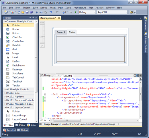The height and width of the screenshot is (138, 149).
Task: Select the Group 1 tab in designer
Action: coord(61,32)
